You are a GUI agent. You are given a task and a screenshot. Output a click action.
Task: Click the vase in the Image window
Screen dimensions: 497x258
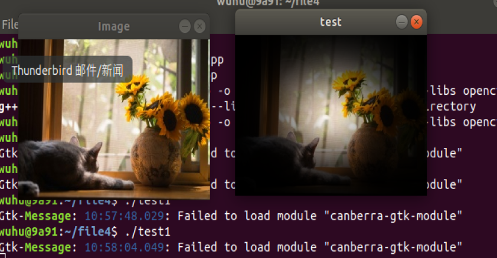pyautogui.click(x=156, y=158)
